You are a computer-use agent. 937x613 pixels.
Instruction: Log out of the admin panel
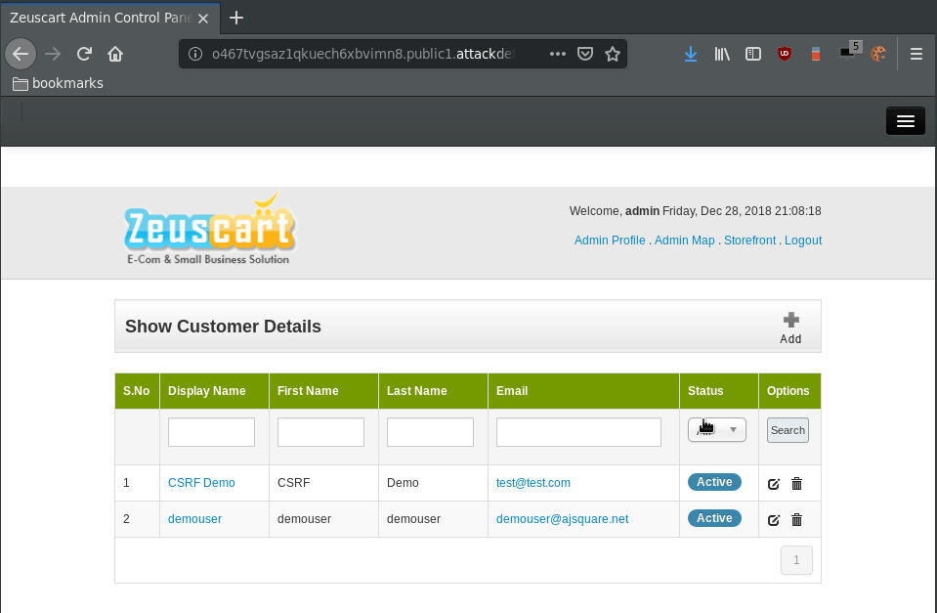tap(803, 241)
